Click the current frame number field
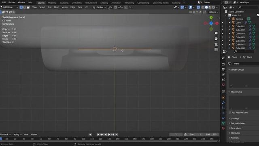 [176, 135]
